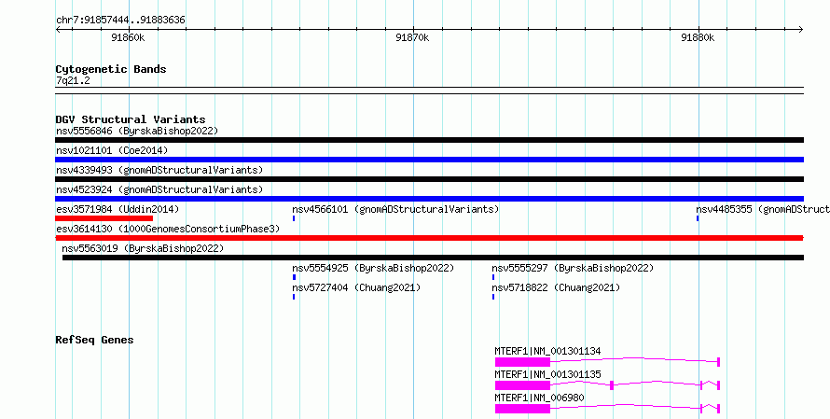Select the nsv5554925 small blue marker

295,277
